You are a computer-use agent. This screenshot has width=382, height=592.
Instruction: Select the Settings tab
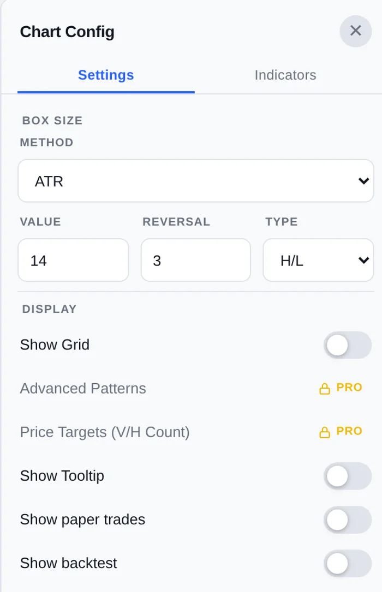[x=106, y=75]
